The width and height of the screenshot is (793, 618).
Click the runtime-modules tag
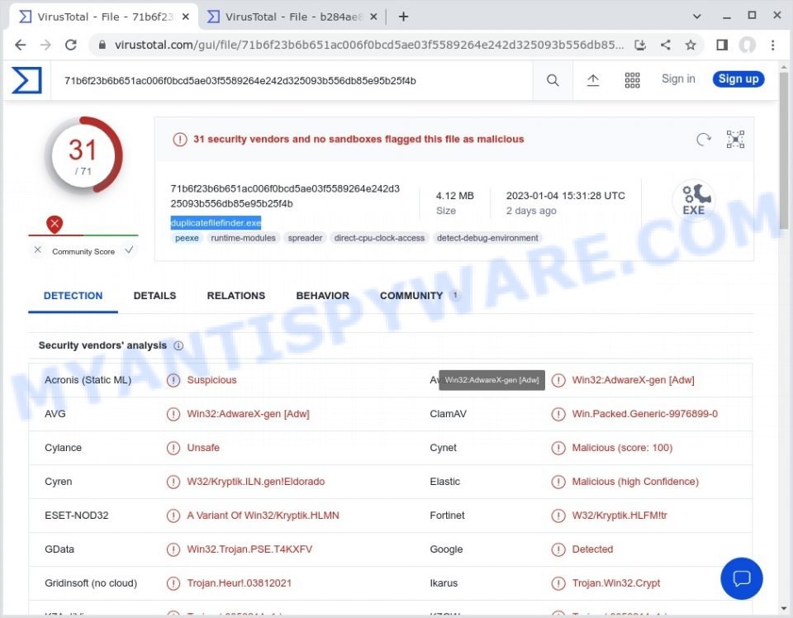point(243,238)
